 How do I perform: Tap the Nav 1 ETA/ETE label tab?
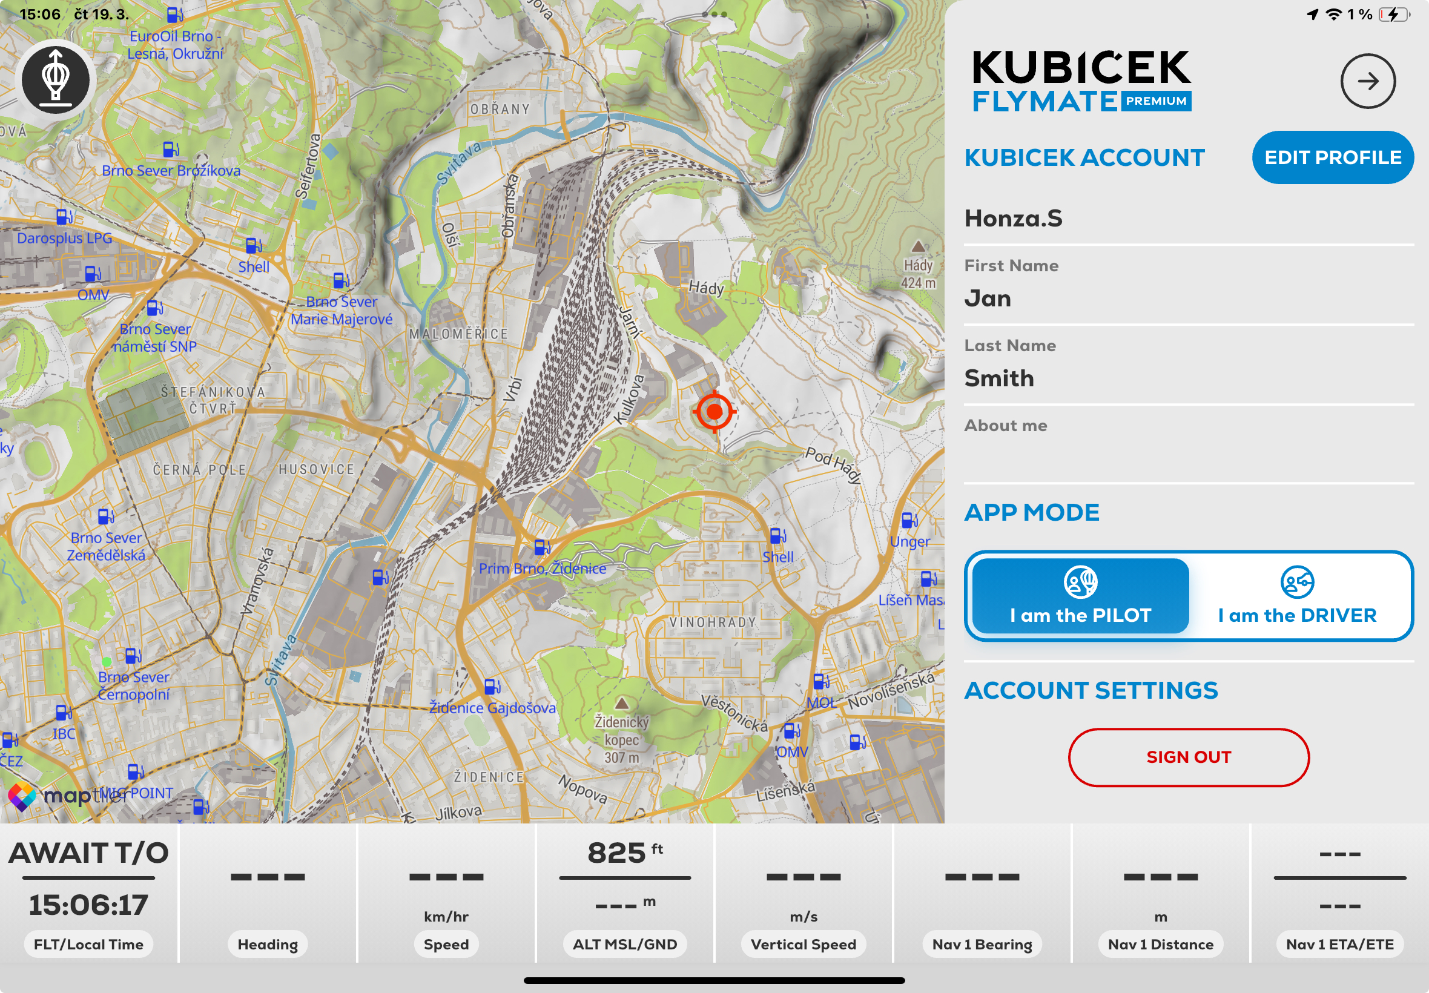1339,944
